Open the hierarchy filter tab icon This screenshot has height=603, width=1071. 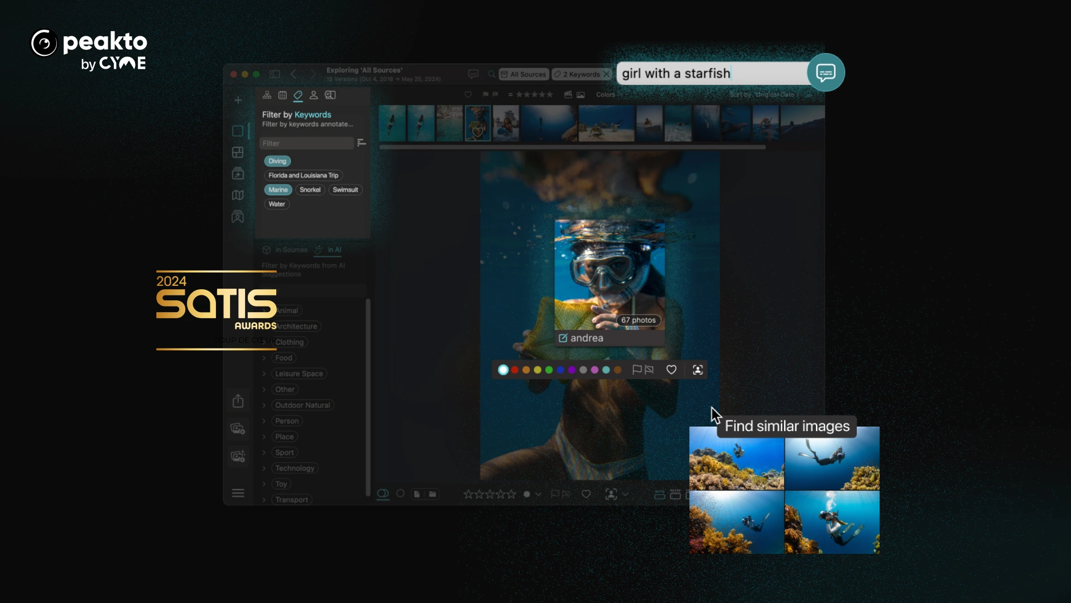click(x=267, y=95)
